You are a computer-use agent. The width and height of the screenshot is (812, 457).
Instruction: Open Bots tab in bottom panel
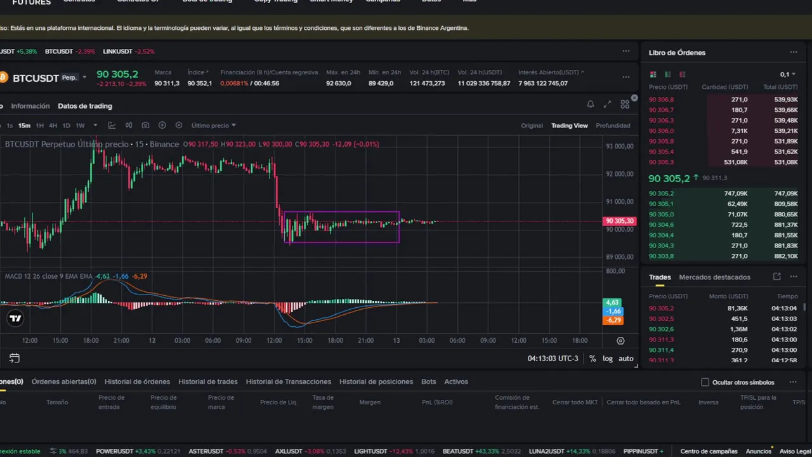(429, 381)
